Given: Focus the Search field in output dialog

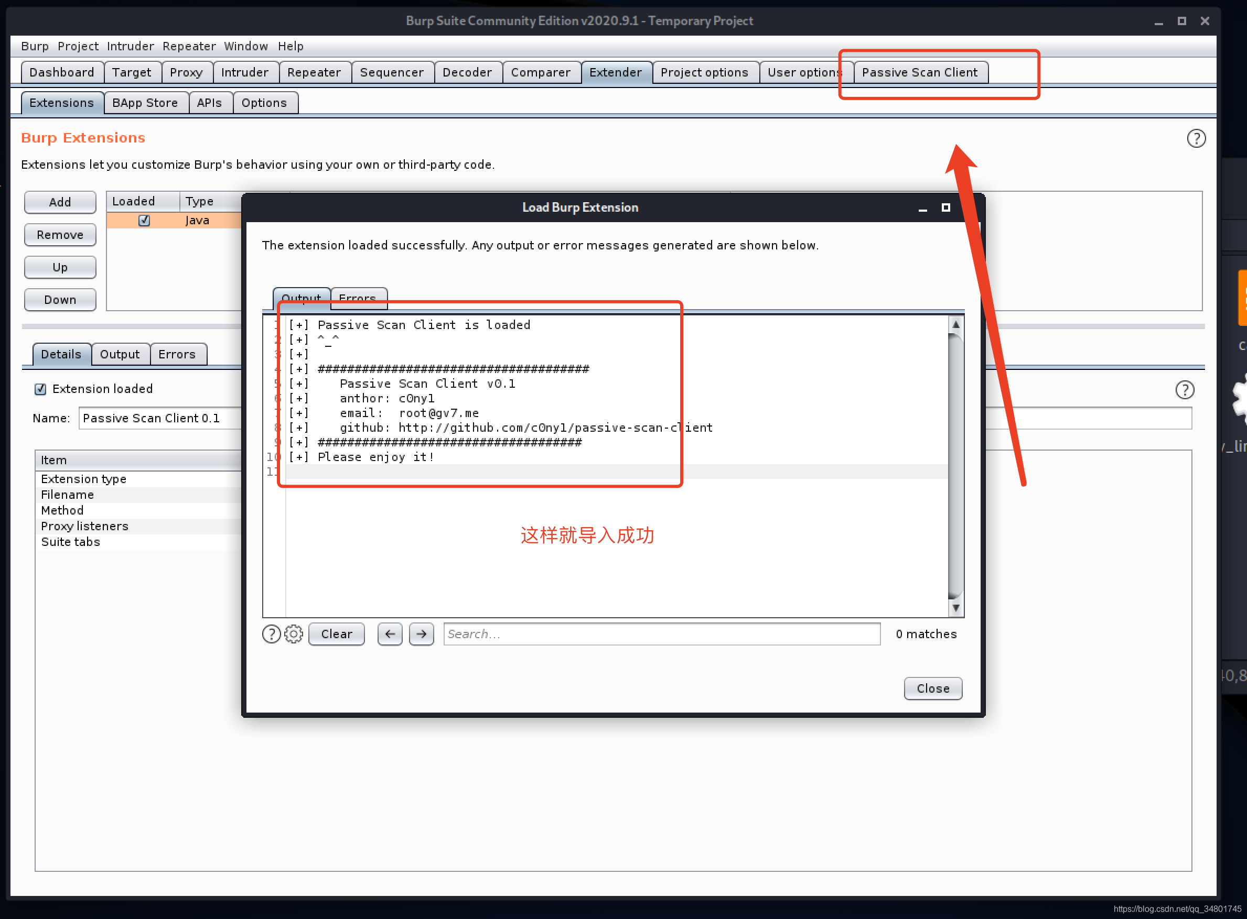Looking at the screenshot, I should point(661,633).
